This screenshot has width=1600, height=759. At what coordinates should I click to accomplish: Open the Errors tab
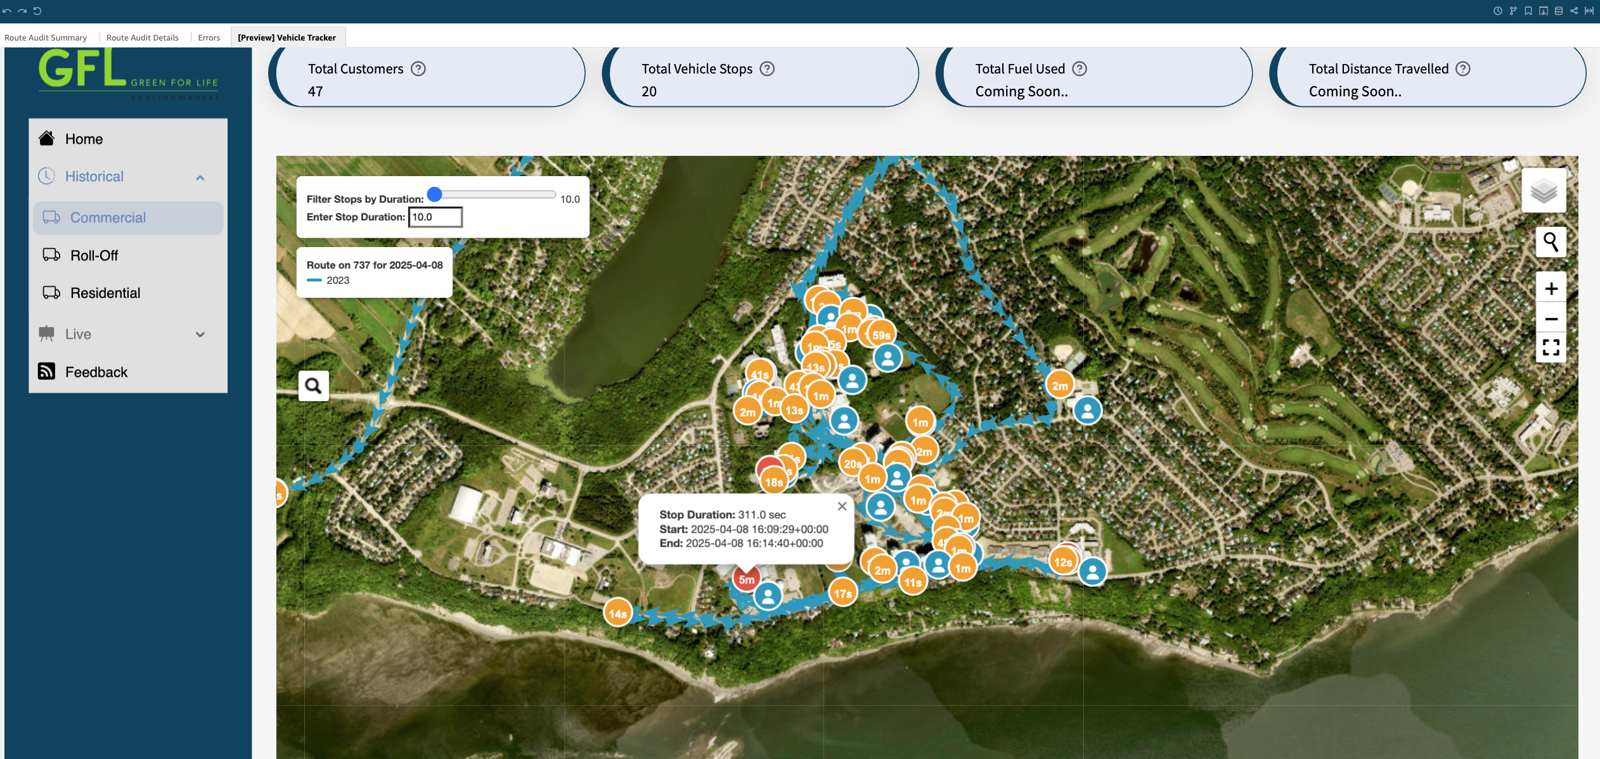pos(209,37)
